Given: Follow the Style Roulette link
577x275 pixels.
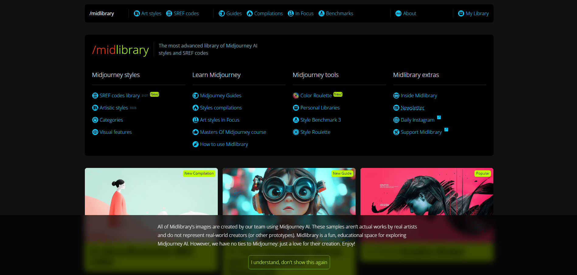Looking at the screenshot, I should 315,132.
